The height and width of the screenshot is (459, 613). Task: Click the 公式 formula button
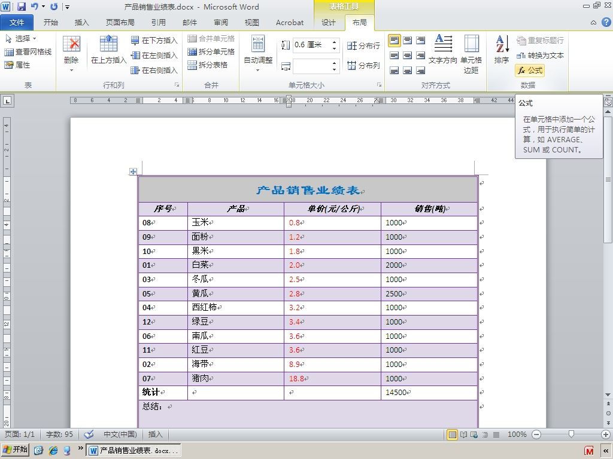coord(530,71)
